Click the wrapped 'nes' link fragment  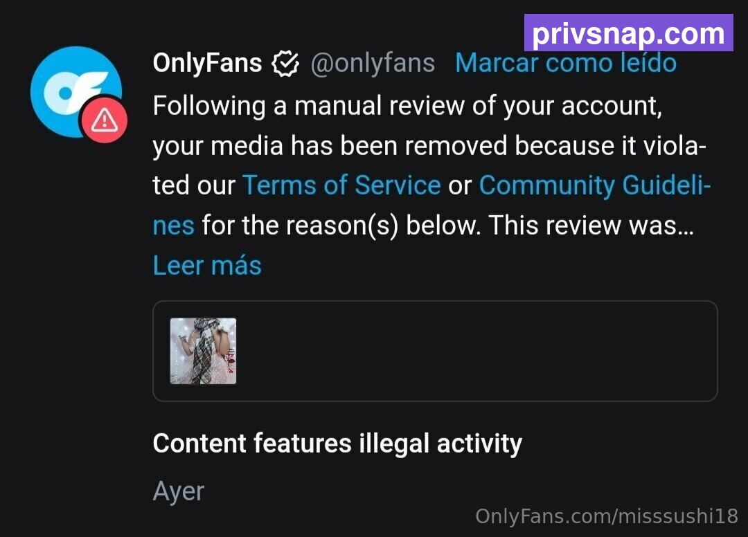174,226
